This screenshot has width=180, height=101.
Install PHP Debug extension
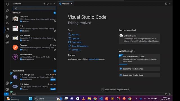point(53,89)
